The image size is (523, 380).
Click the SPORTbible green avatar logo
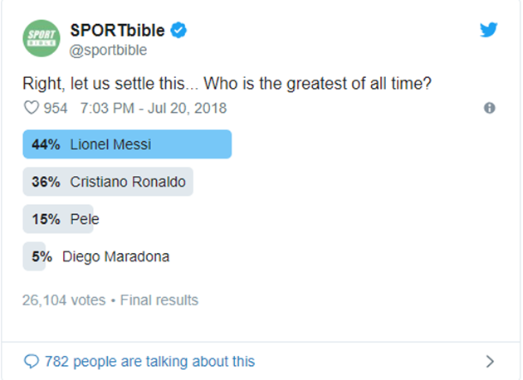[42, 39]
